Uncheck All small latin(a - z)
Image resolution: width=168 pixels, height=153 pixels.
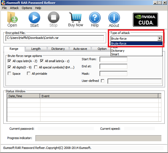[42, 61]
